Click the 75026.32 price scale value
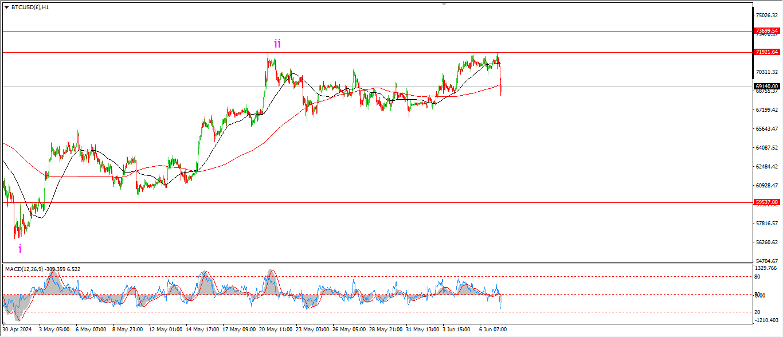This screenshot has height=337, width=783. tap(768, 15)
